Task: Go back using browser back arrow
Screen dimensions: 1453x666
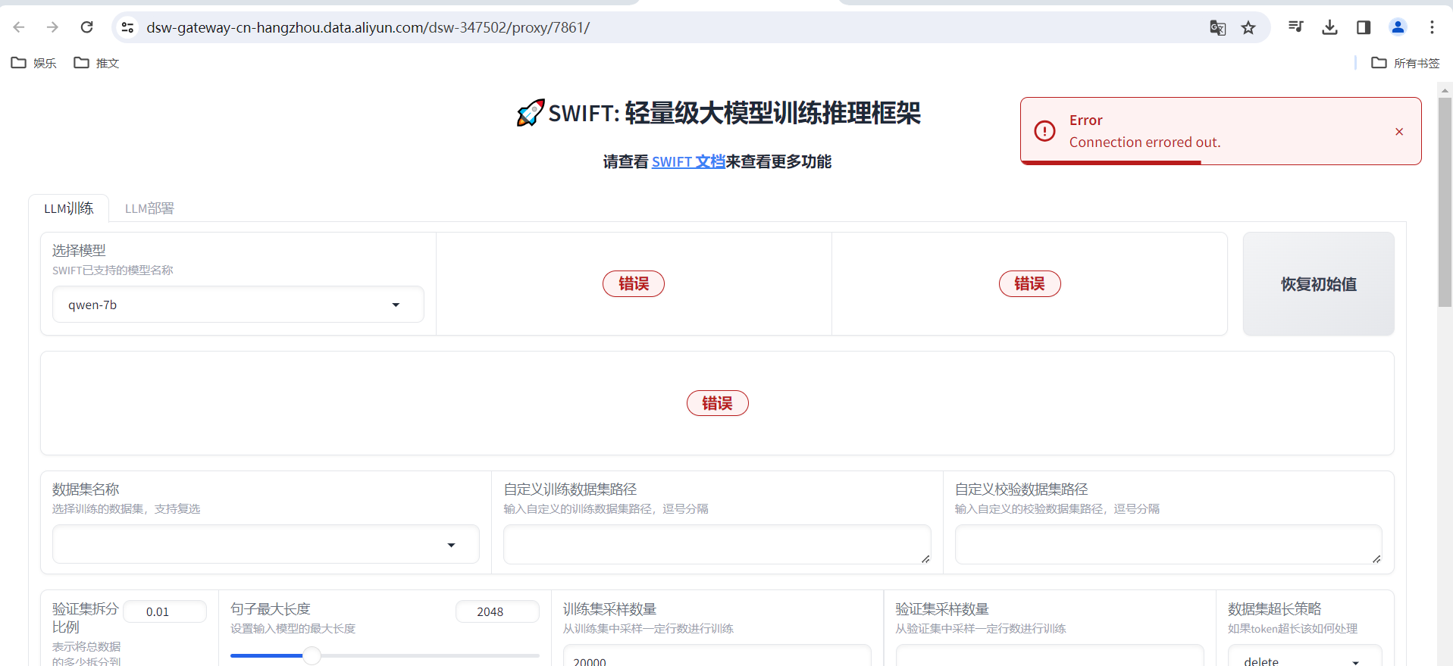Action: click(19, 27)
